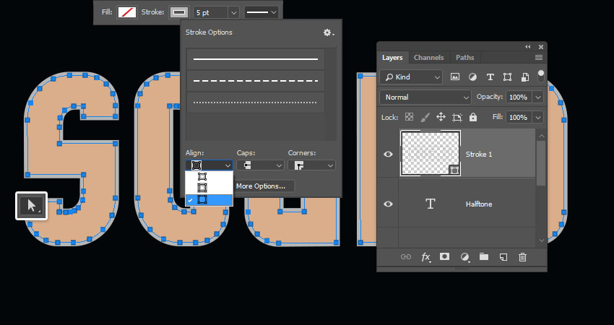Collapse the Layers panel to icons
This screenshot has width=614, height=325.
(x=528, y=47)
